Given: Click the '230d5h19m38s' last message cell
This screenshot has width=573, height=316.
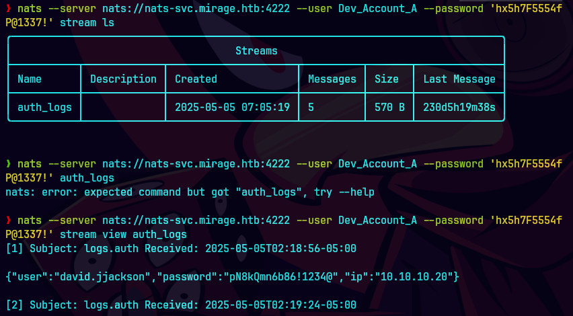Looking at the screenshot, I should (459, 107).
